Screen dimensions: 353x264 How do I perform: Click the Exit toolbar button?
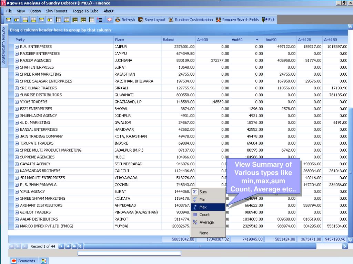(x=268, y=20)
